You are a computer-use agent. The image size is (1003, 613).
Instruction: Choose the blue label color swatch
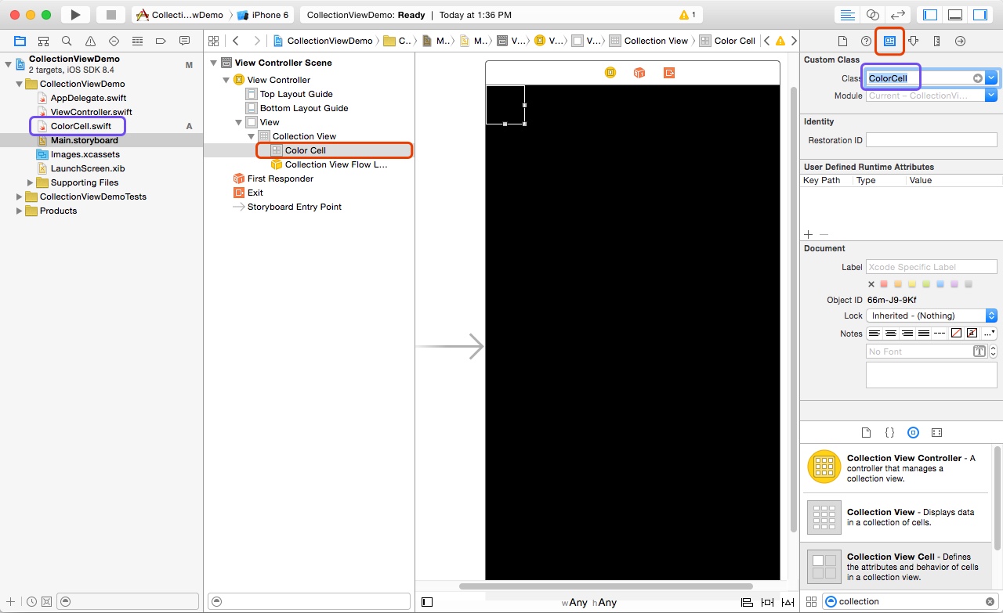[940, 284]
